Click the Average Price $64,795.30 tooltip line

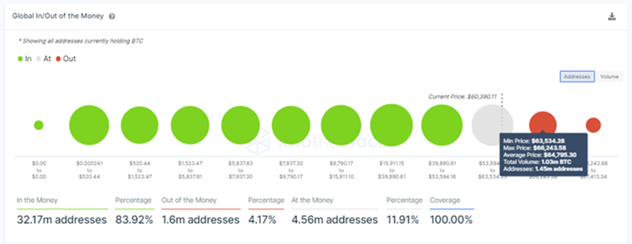(540, 154)
